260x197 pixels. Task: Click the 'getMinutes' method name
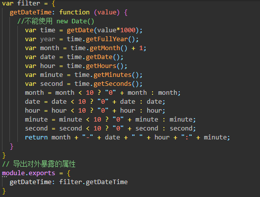[112, 75]
